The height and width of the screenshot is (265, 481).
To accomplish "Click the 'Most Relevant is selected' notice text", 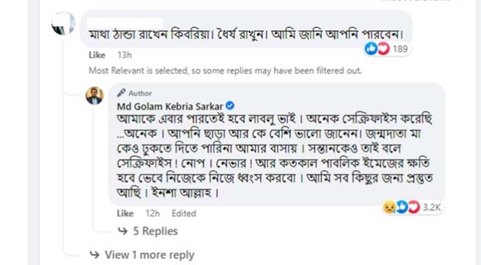I will [x=226, y=70].
